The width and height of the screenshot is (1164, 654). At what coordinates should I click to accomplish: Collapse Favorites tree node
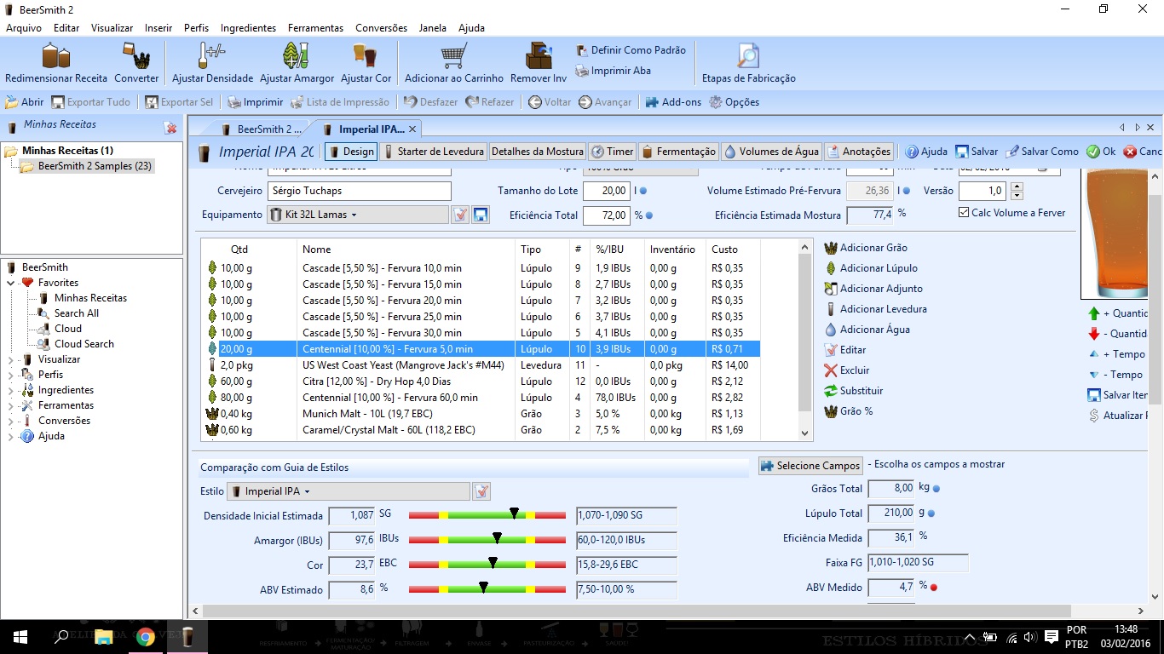[11, 283]
